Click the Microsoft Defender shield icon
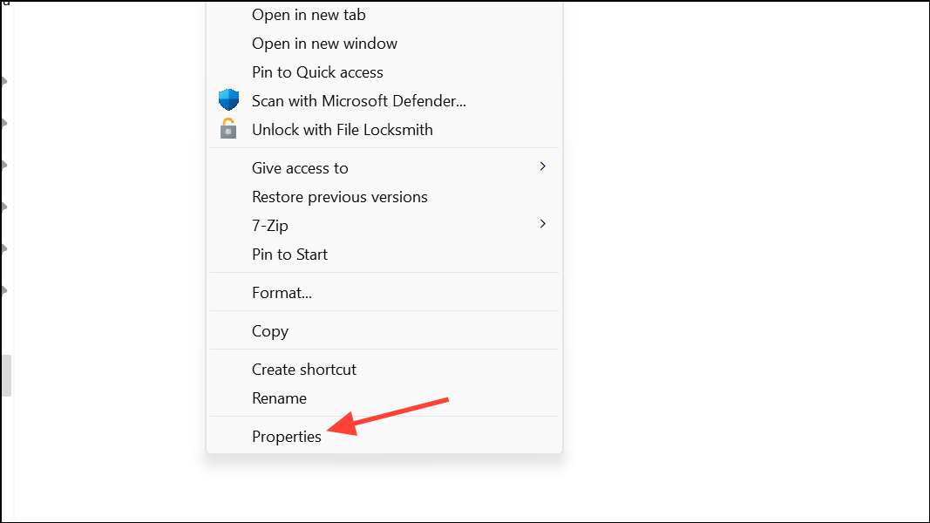The height and width of the screenshot is (523, 930). coord(228,100)
